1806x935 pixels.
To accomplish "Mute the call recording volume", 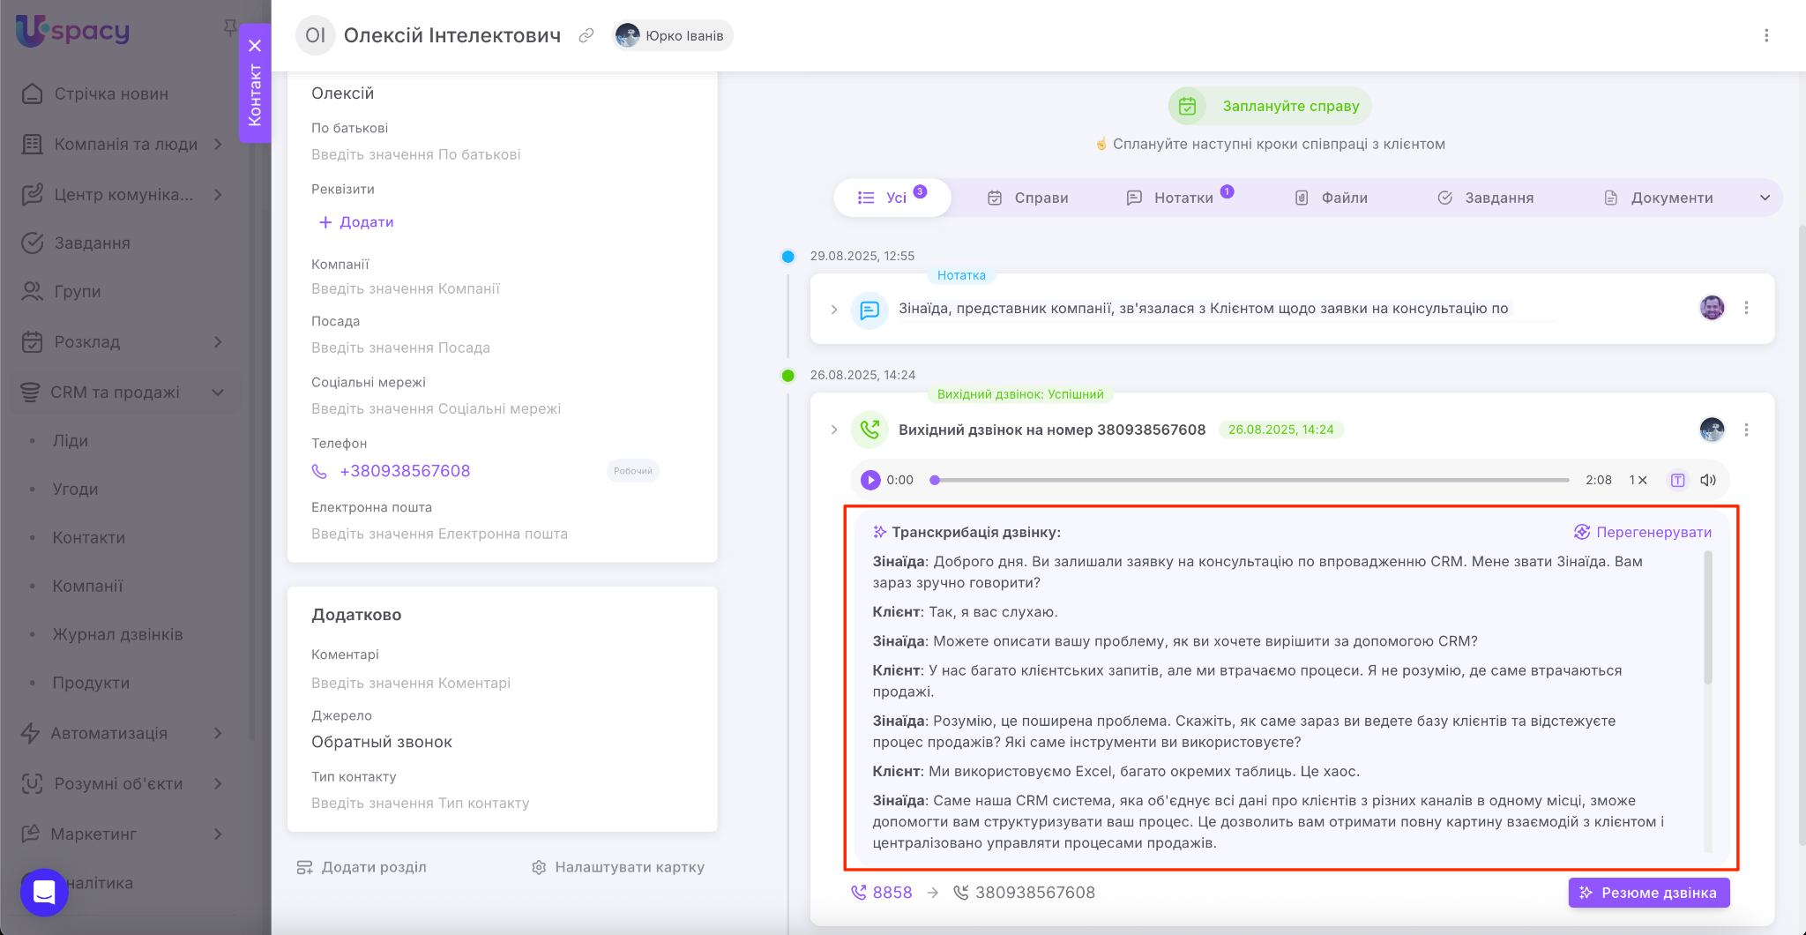I will 1708,480.
